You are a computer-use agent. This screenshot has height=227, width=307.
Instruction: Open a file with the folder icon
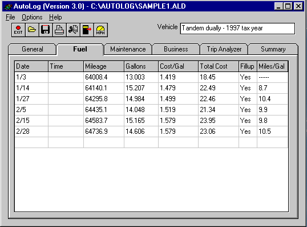coord(32,30)
